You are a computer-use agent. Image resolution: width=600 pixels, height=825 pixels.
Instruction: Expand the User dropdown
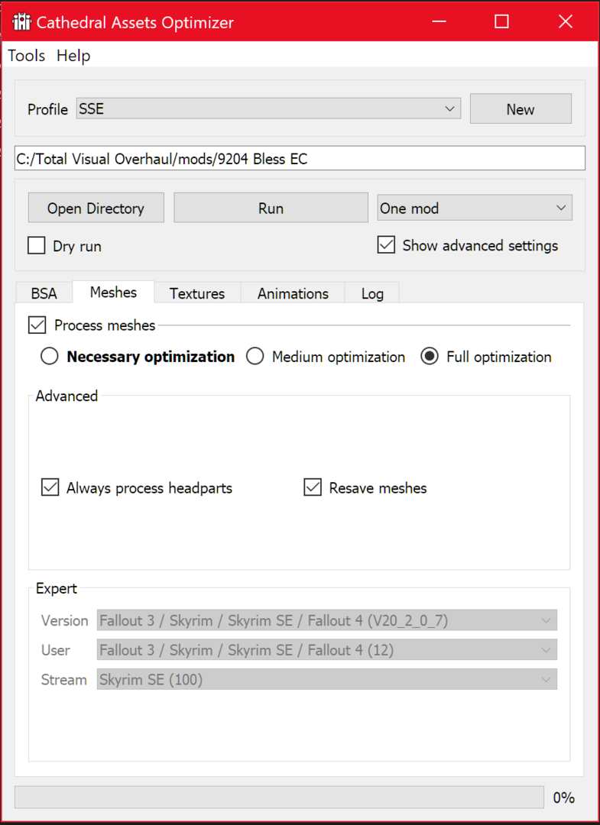327,650
